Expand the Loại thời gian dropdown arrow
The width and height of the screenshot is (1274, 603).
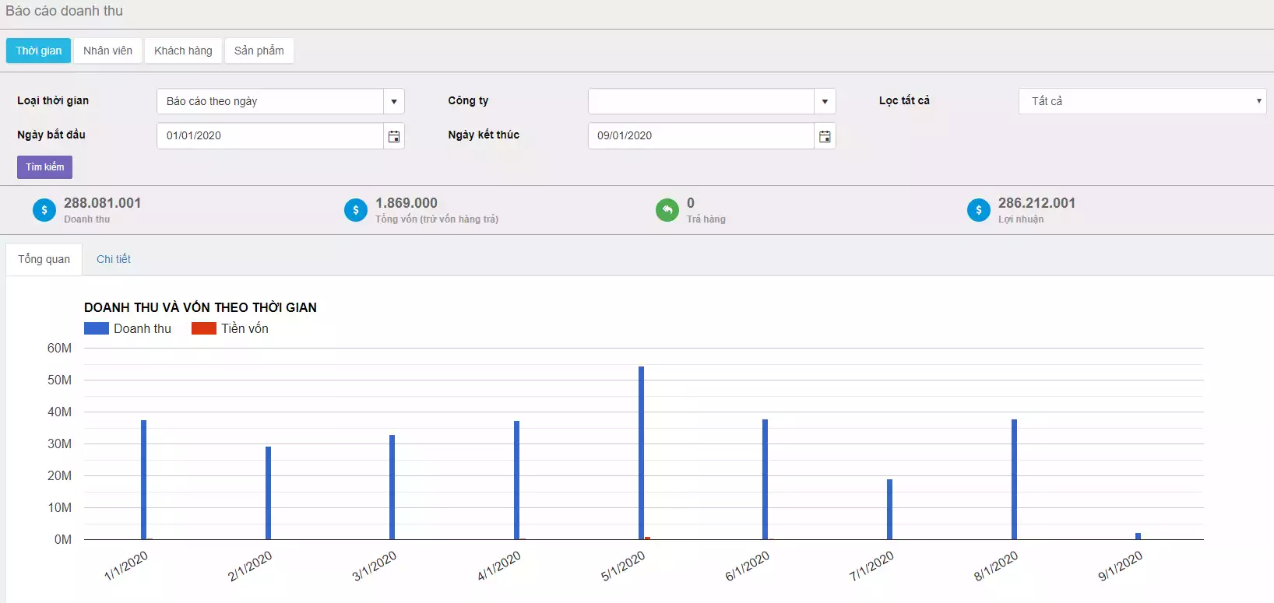tap(394, 102)
